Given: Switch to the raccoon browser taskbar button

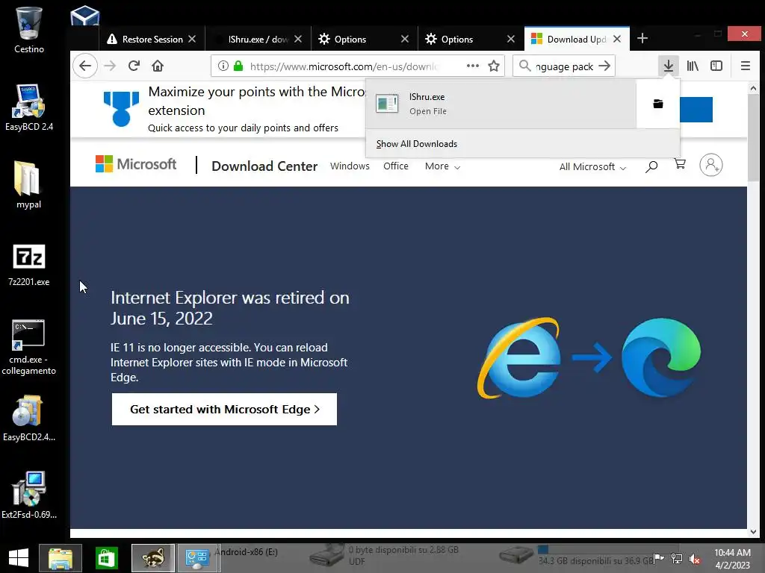Looking at the screenshot, I should [x=152, y=558].
